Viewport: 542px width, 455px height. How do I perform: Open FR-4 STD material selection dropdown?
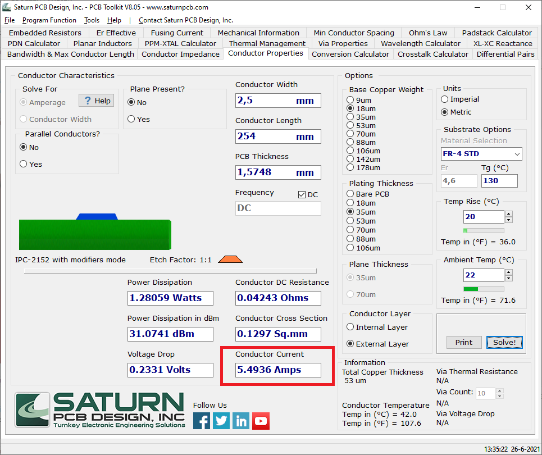click(x=481, y=154)
